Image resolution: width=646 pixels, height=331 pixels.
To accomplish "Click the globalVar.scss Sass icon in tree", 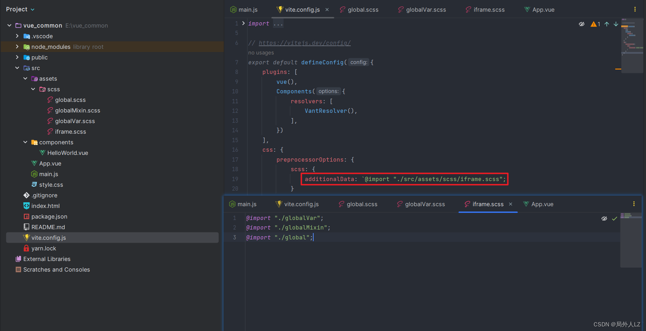I will click(x=50, y=121).
